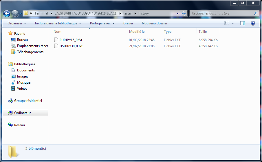Screen dimensions: 262x162
Task: Toggle the preview pane icon
Action: (243, 23)
